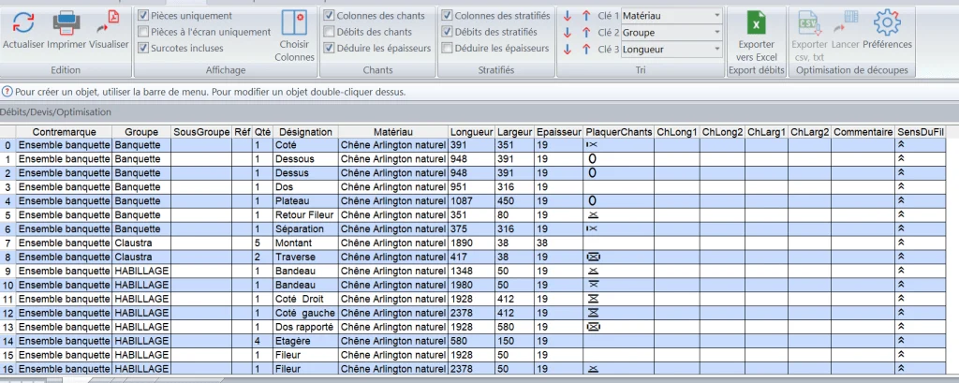Image resolution: width=959 pixels, height=383 pixels.
Task: Print with the Imprimer icon
Action: tap(66, 30)
